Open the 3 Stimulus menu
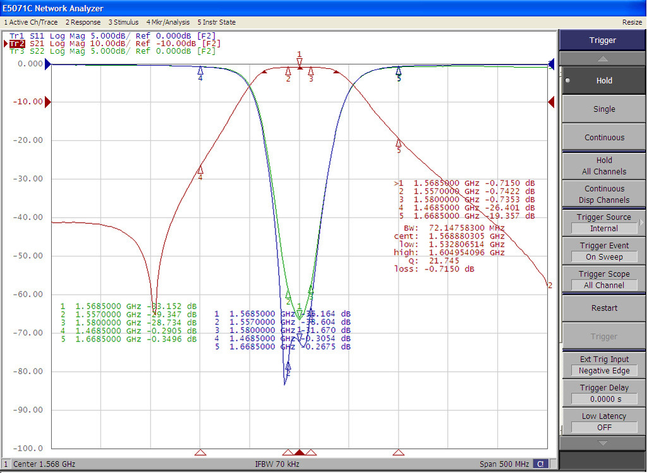The height and width of the screenshot is (473, 647). 123,22
